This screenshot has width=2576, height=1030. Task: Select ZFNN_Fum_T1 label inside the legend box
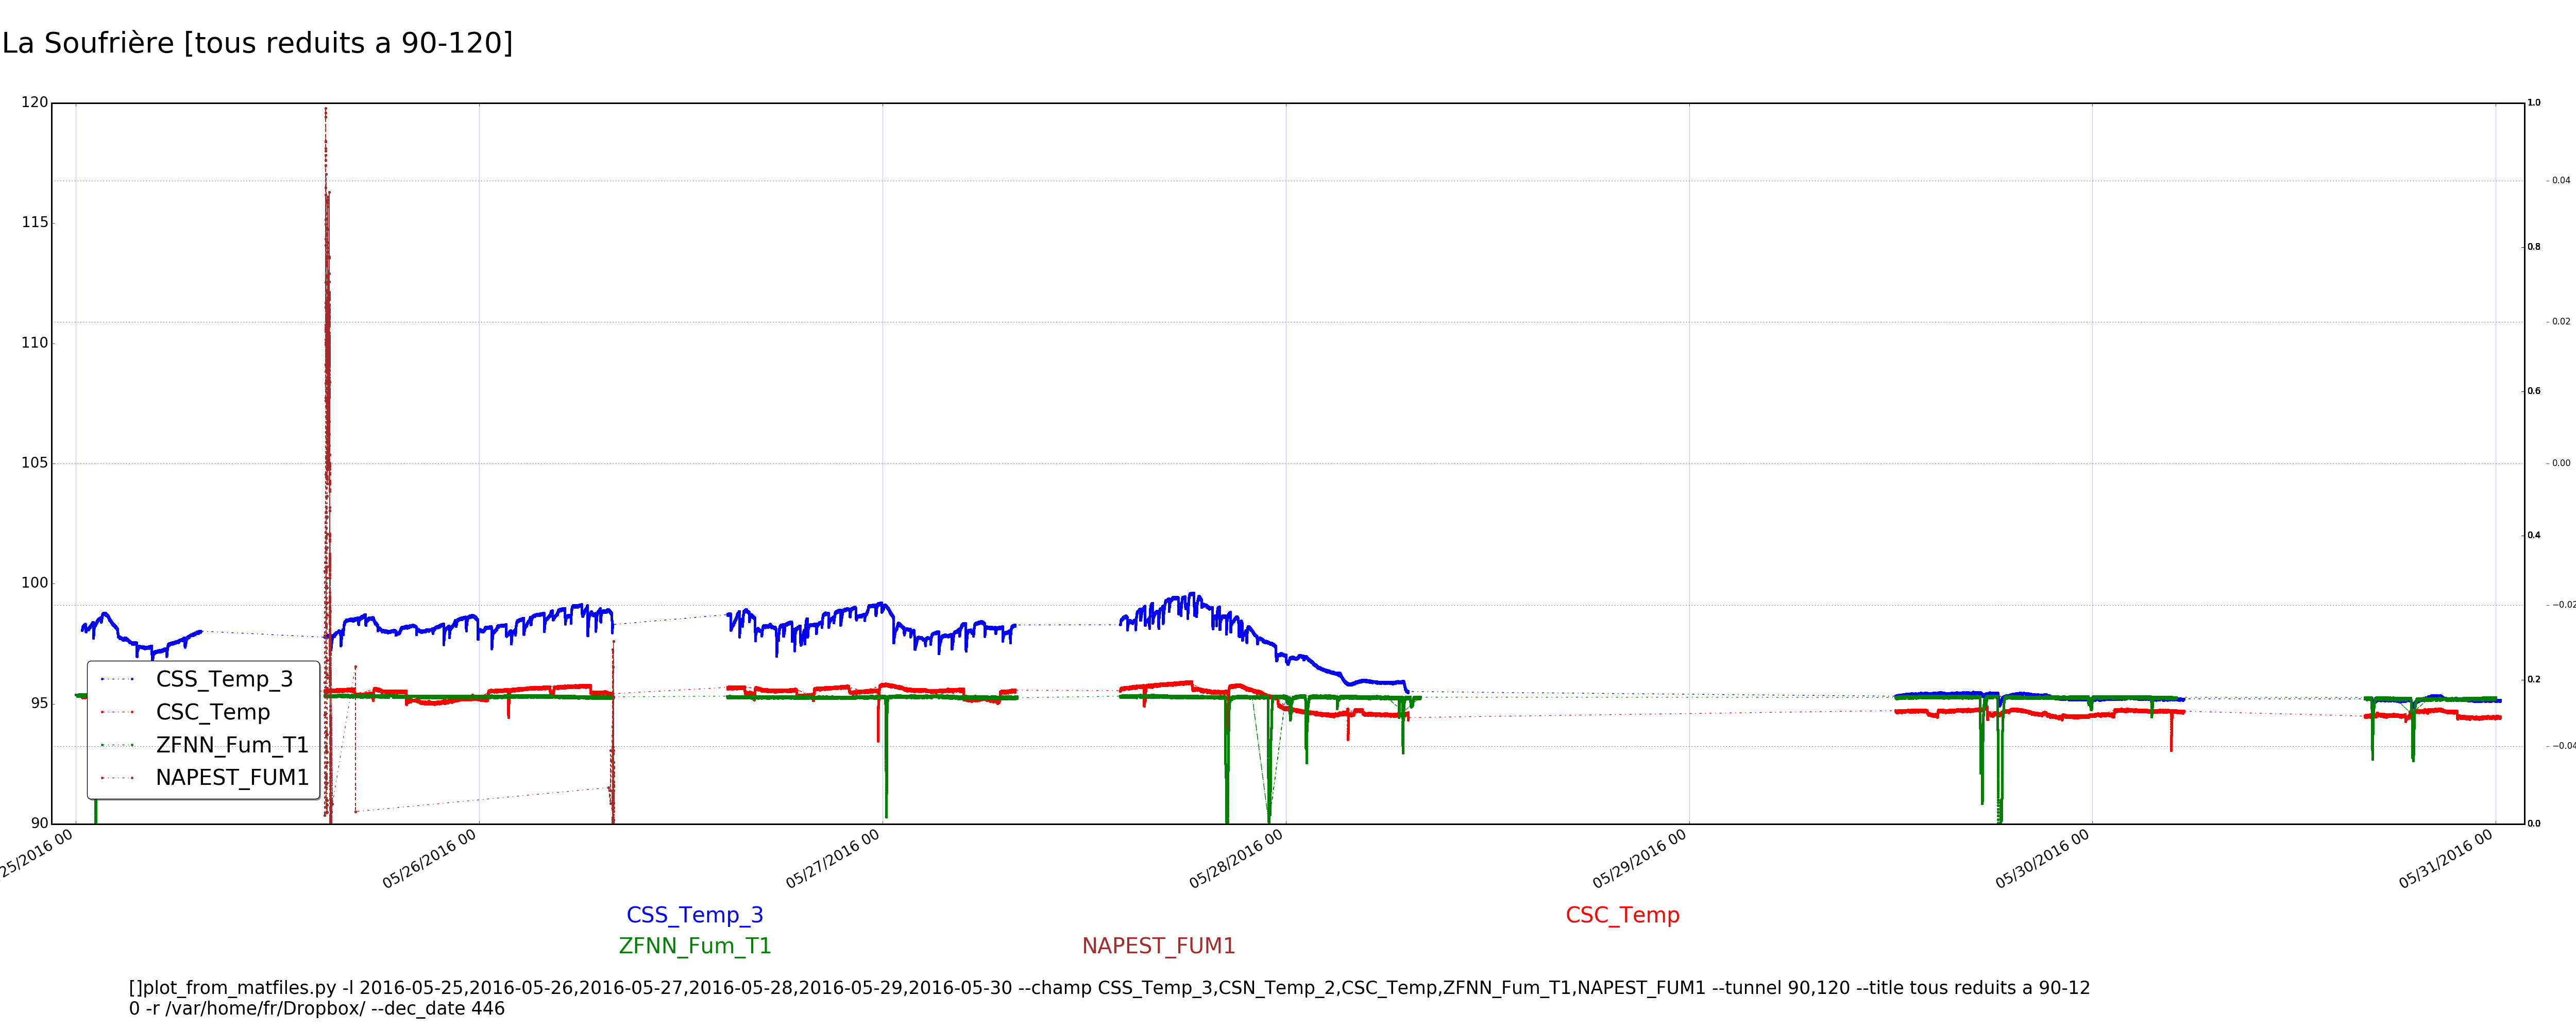[x=232, y=745]
